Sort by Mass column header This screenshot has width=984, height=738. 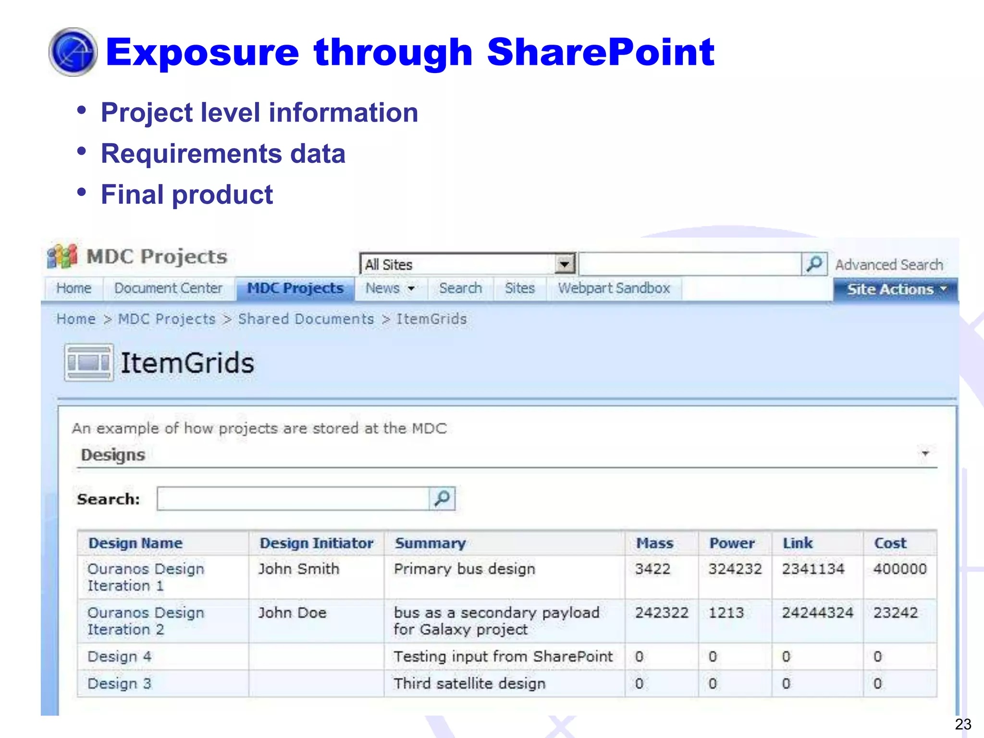[x=655, y=543]
